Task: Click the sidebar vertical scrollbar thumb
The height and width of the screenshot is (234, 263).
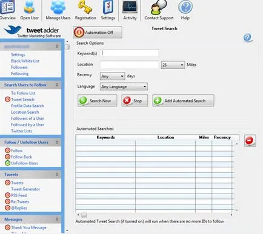Action: pos(67,47)
